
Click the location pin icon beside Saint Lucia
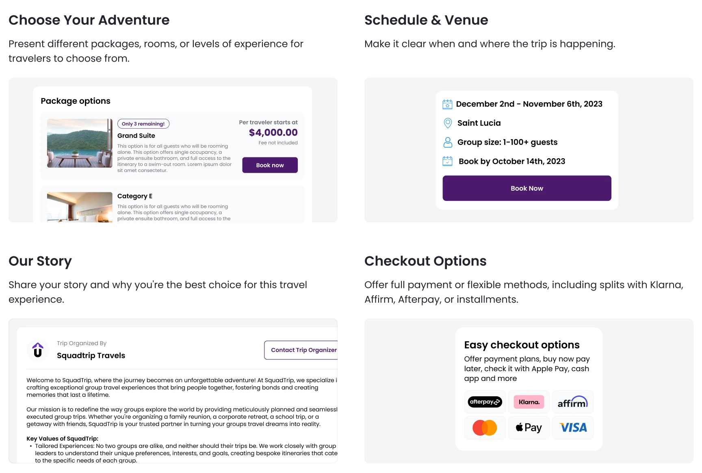pyautogui.click(x=448, y=123)
